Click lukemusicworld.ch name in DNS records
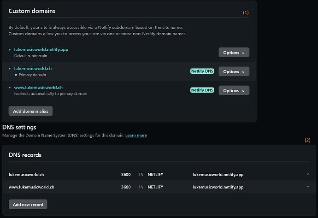 [26, 175]
